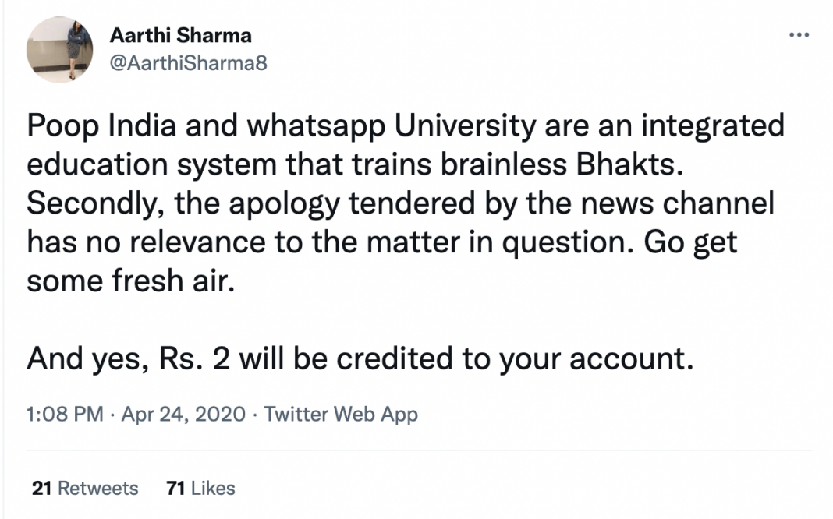The width and height of the screenshot is (833, 519).
Task: Open the Twitter Web App source link
Action: click(341, 414)
